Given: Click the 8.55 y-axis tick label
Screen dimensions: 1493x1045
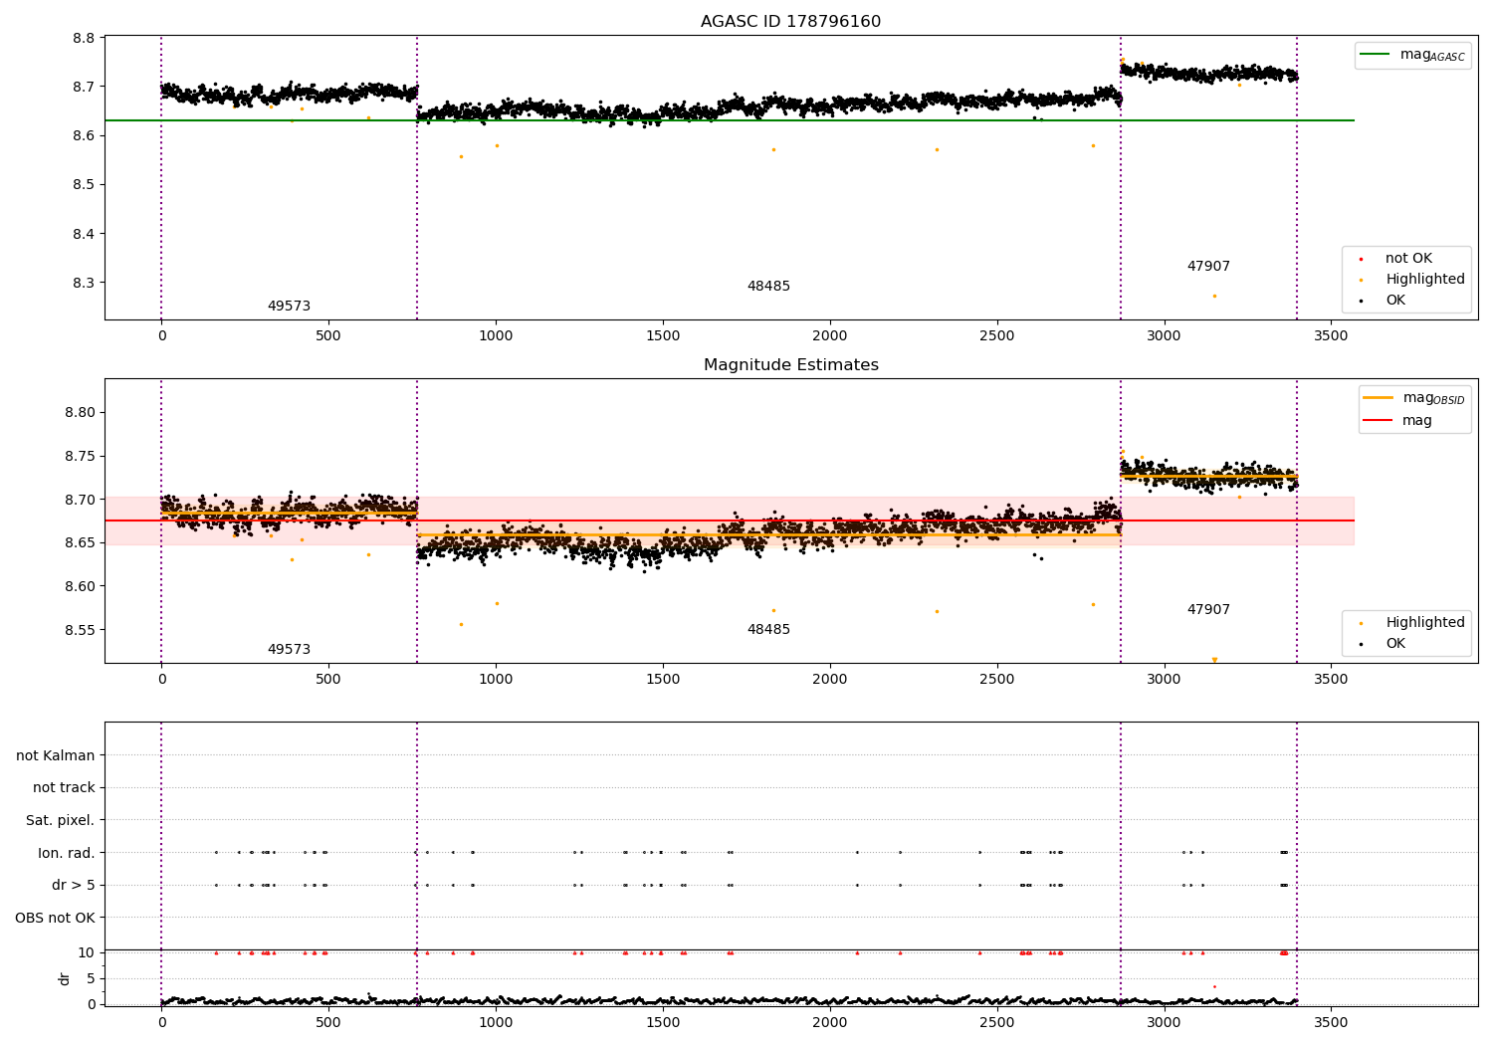Looking at the screenshot, I should [x=81, y=630].
